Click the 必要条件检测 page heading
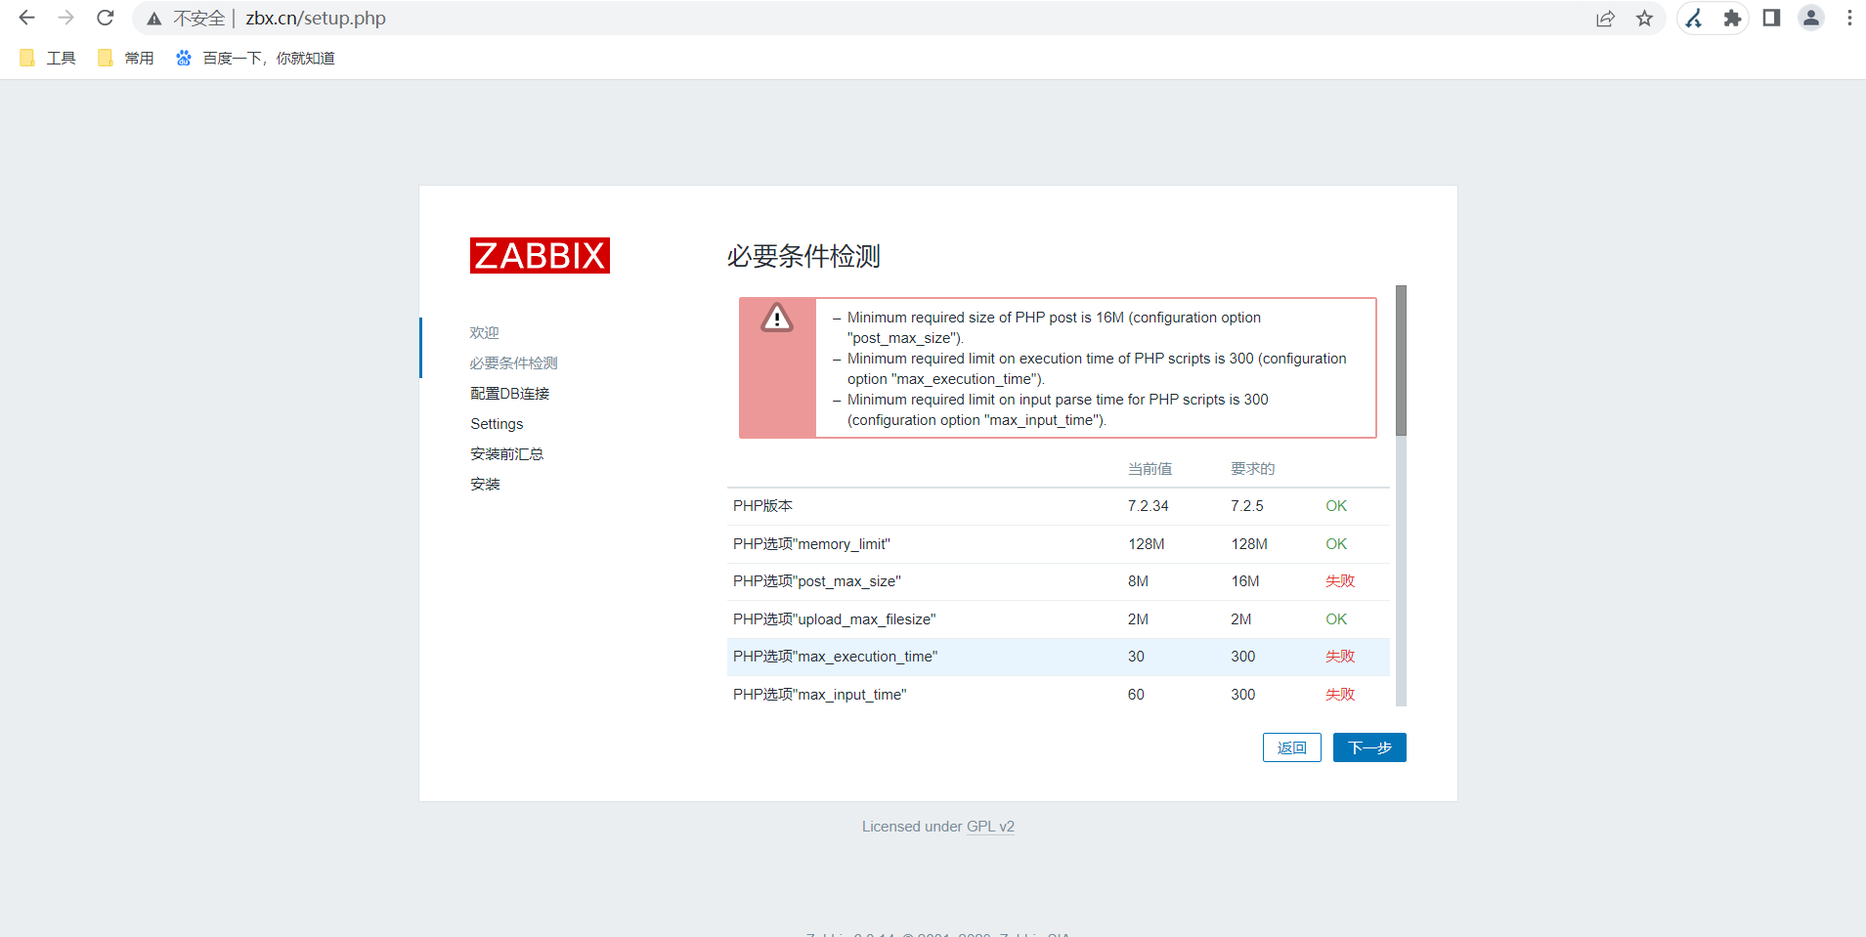 (x=803, y=256)
